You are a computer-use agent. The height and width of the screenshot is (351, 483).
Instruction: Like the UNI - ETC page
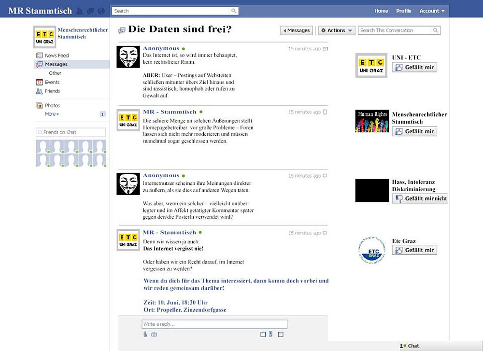414,67
